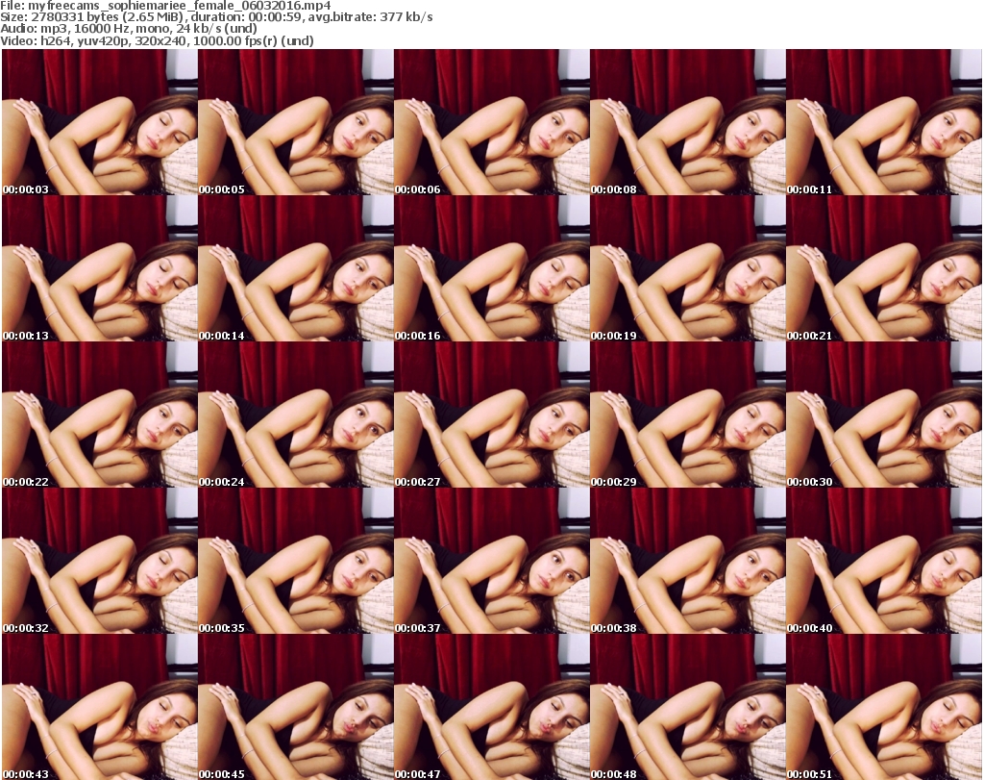984x780 pixels.
Task: Pick the thumbnail labeled 00:00:27
Action: [491, 415]
